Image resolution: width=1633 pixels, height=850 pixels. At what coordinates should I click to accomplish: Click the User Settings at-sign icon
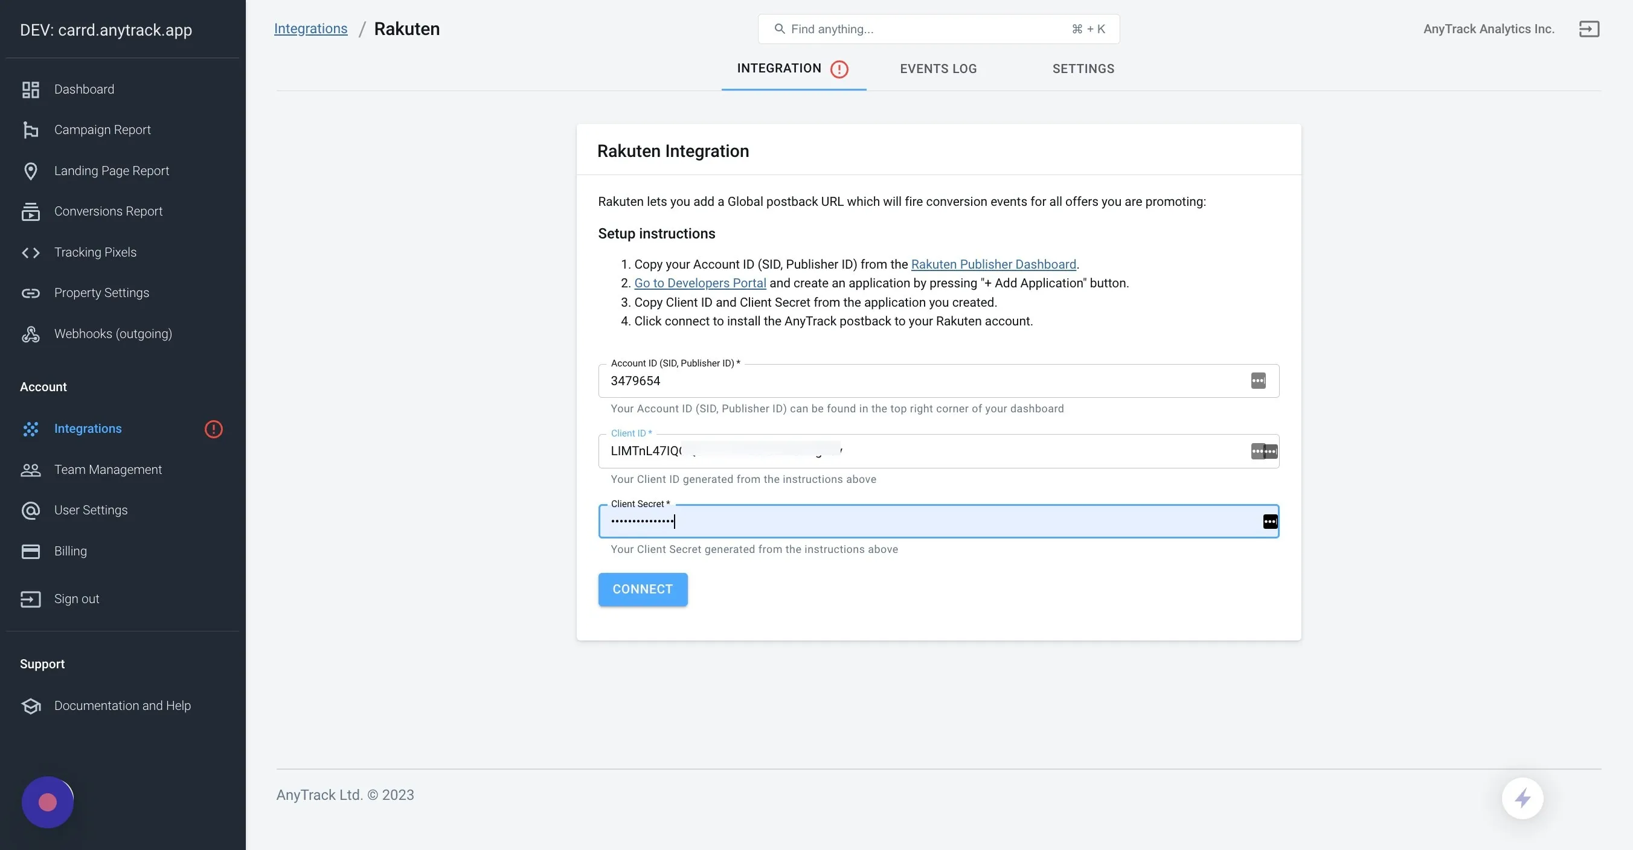tap(30, 511)
